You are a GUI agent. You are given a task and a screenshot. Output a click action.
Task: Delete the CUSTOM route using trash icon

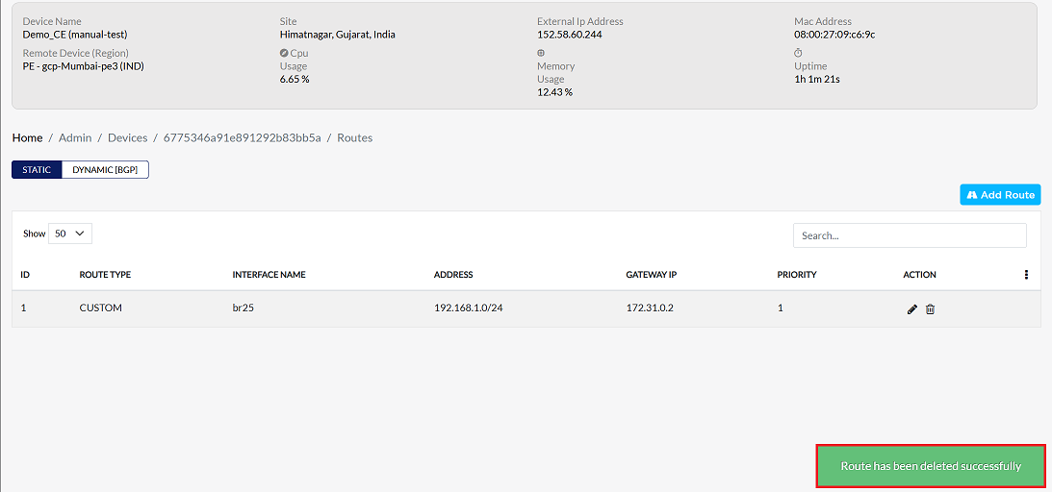[x=930, y=309]
